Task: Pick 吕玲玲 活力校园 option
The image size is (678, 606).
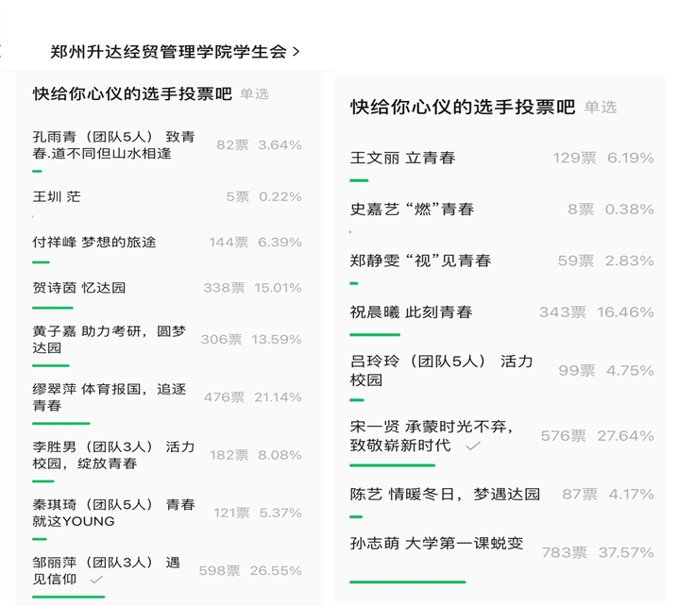Action: click(x=441, y=370)
